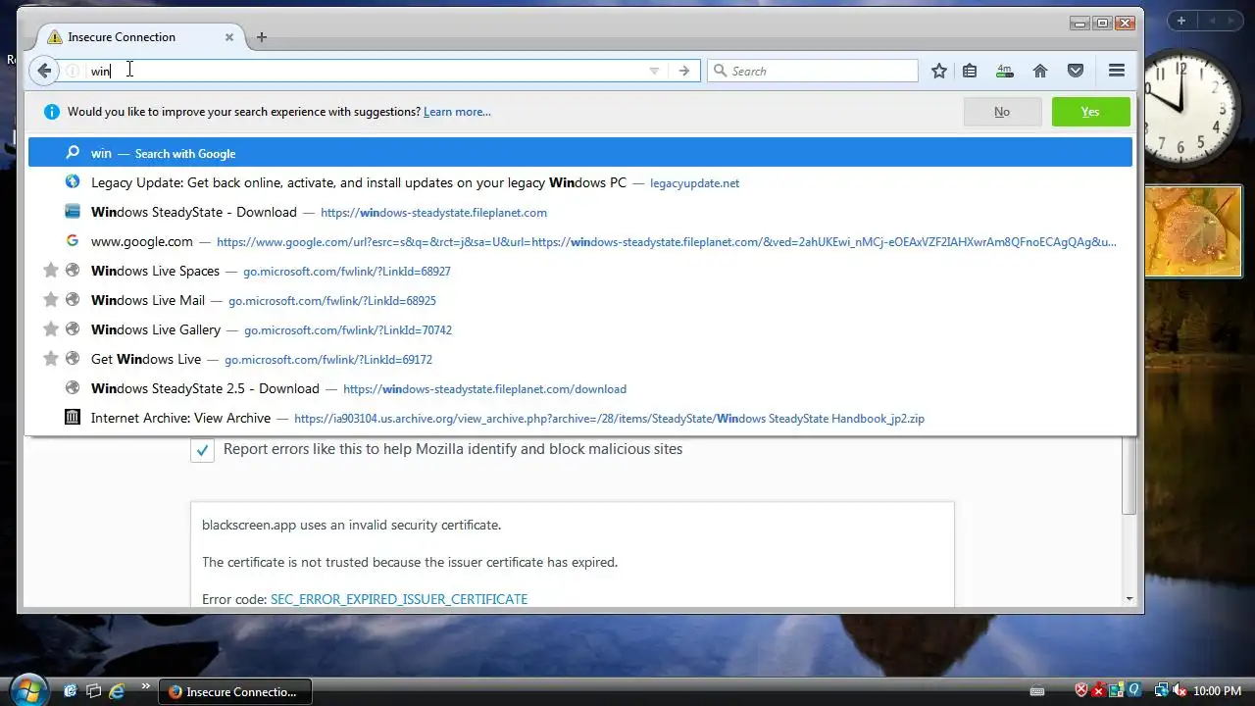
Task: Expand Quick Launch overflow chevron
Action: point(146,686)
